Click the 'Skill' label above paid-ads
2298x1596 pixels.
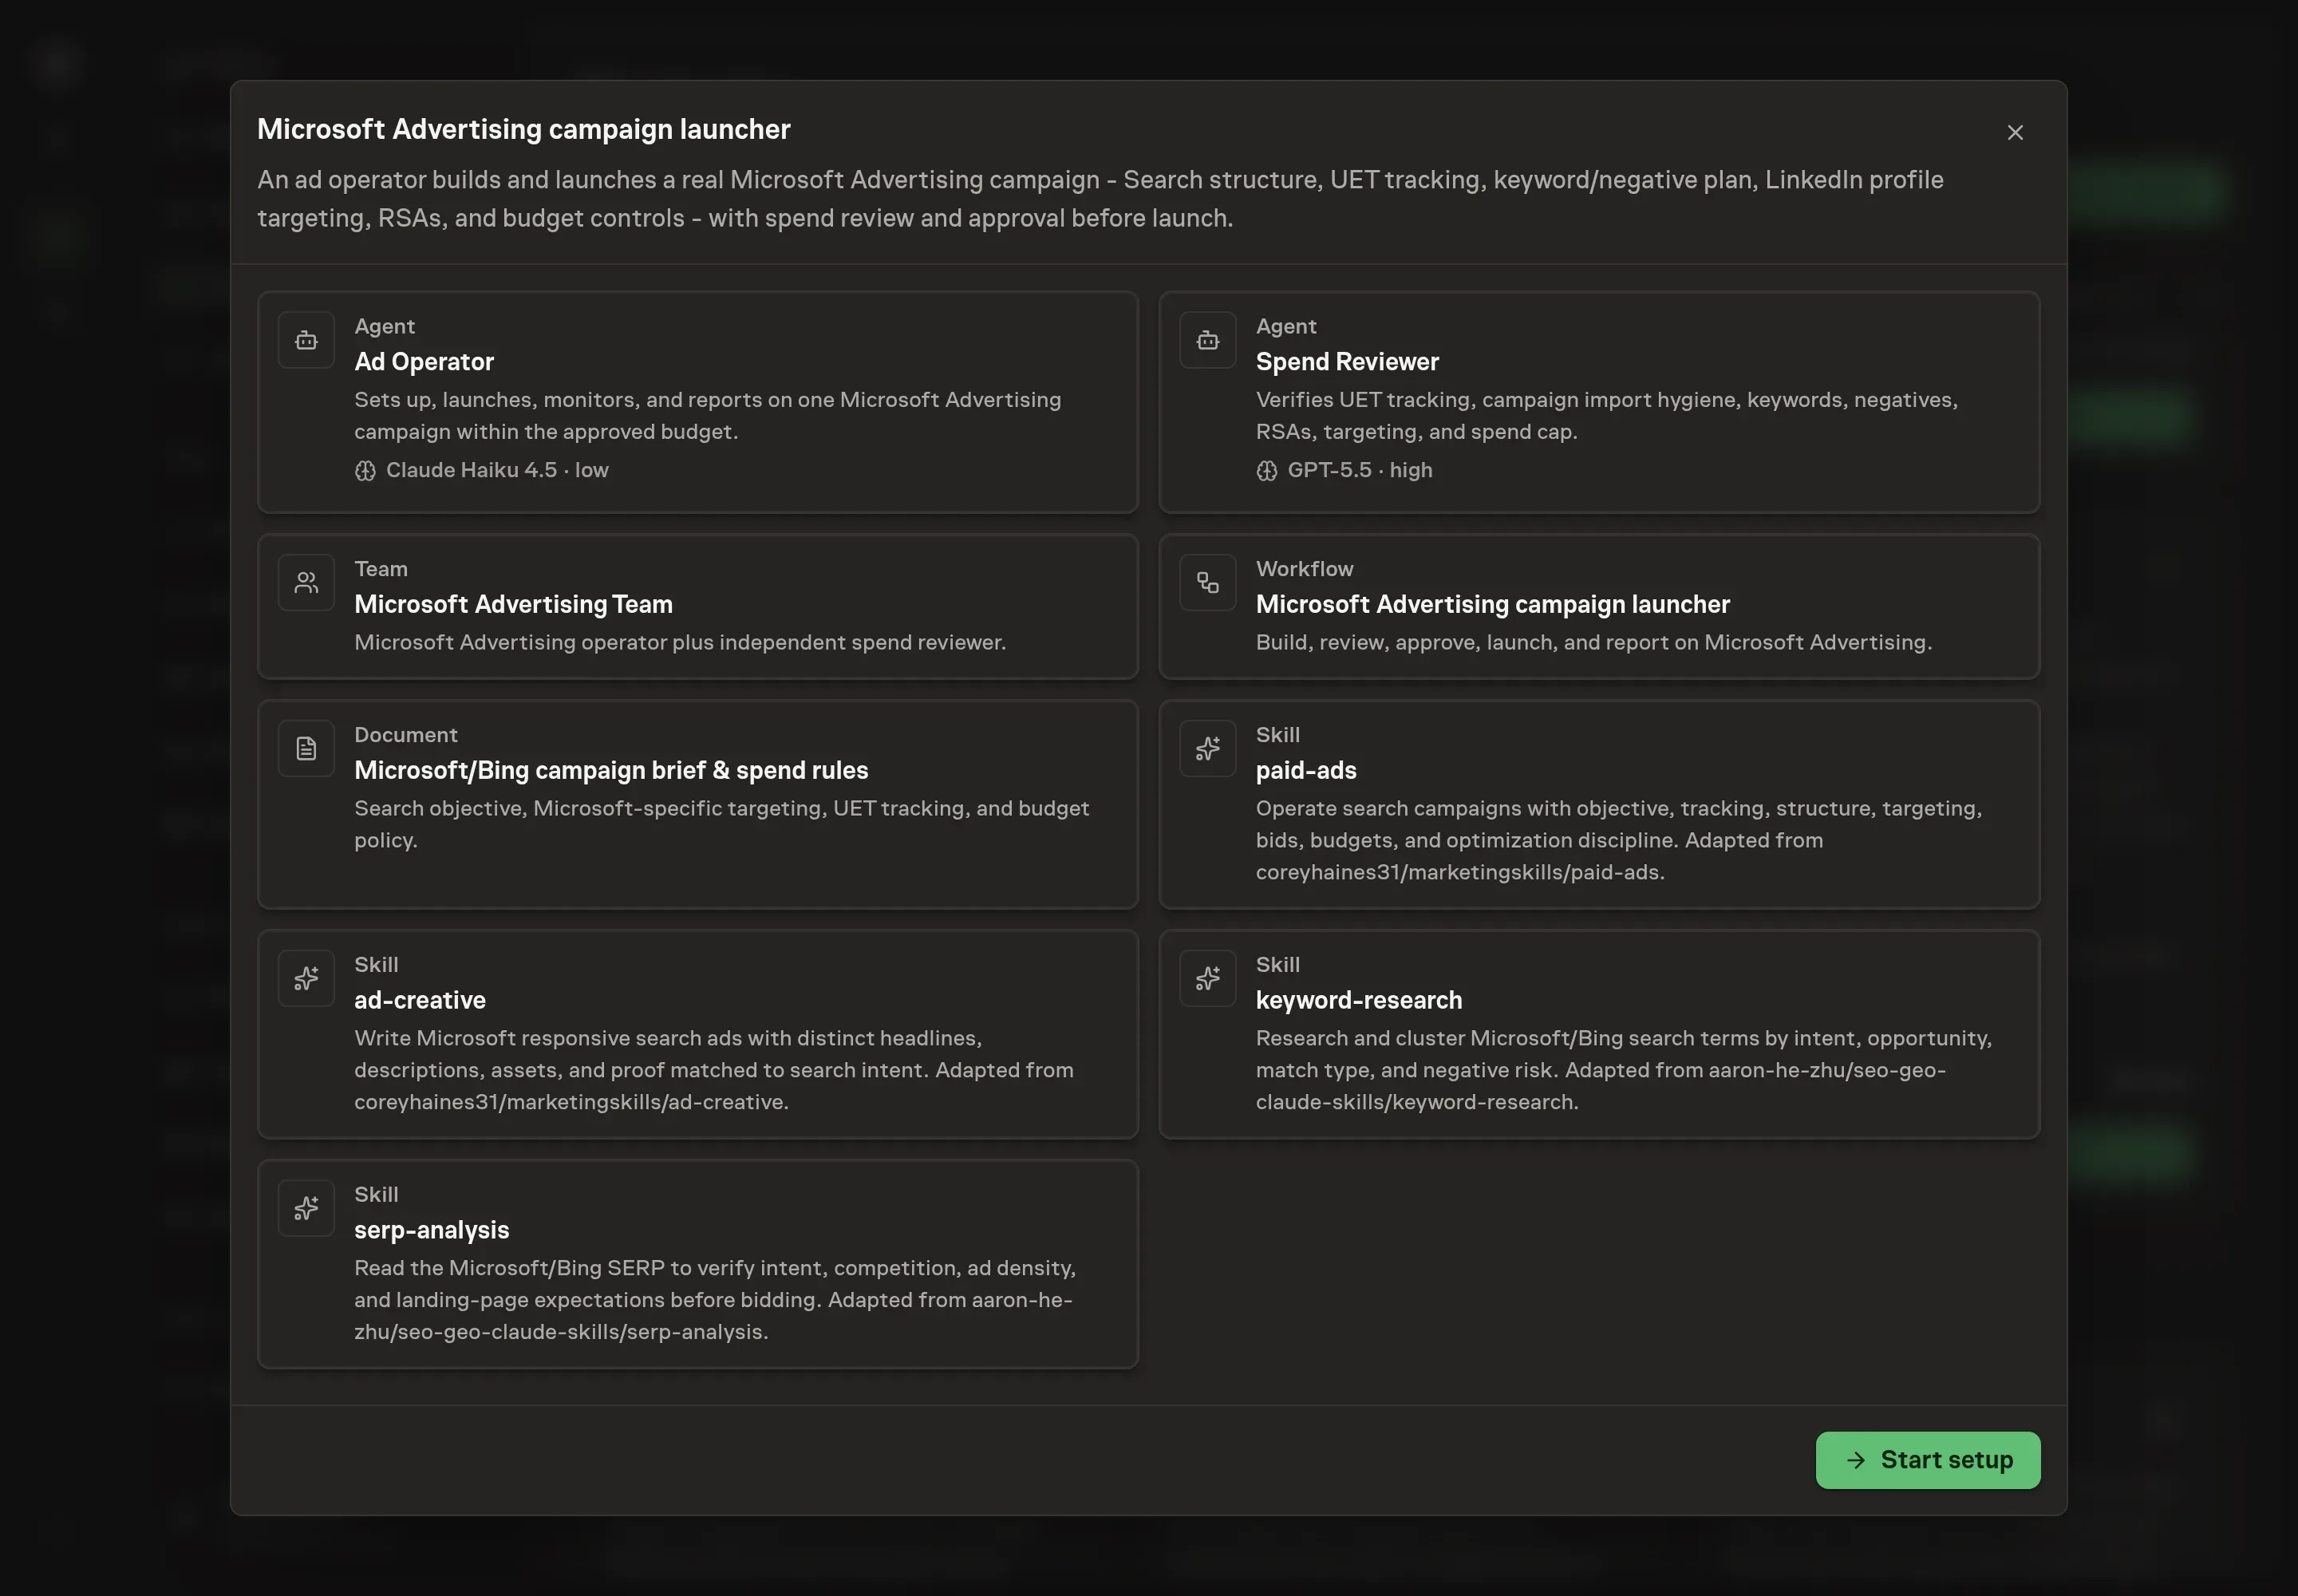click(x=1278, y=734)
